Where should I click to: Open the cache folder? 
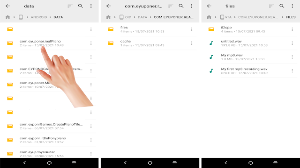click(150, 43)
